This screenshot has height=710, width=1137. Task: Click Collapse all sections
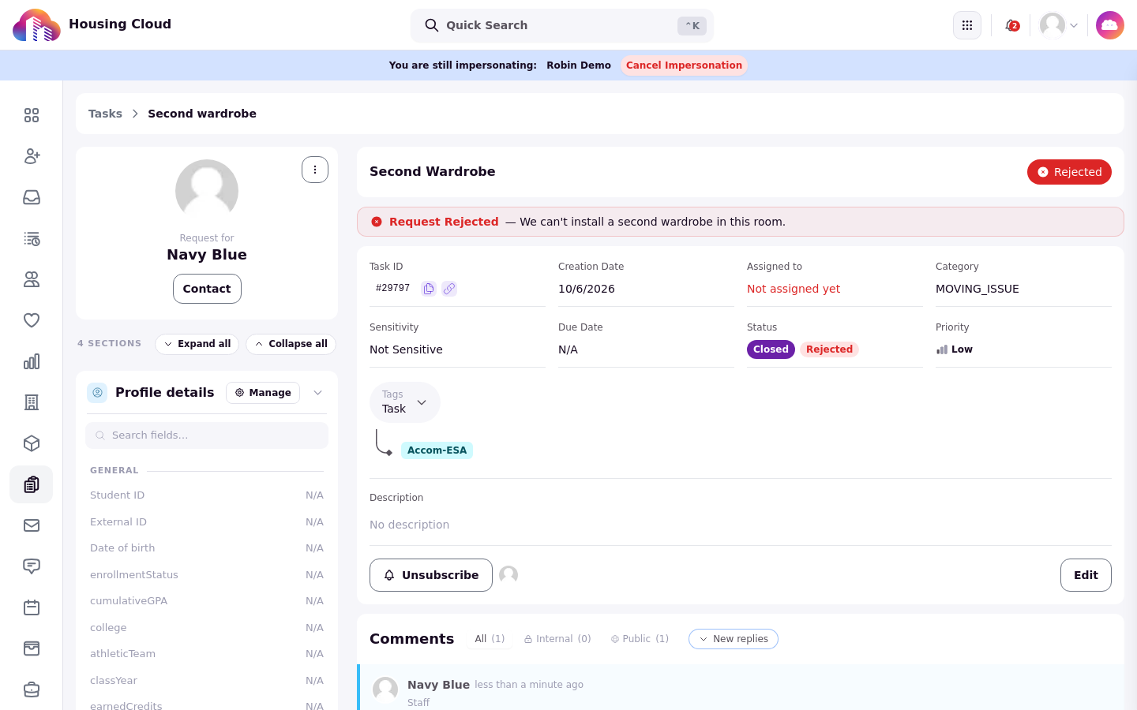pyautogui.click(x=291, y=344)
